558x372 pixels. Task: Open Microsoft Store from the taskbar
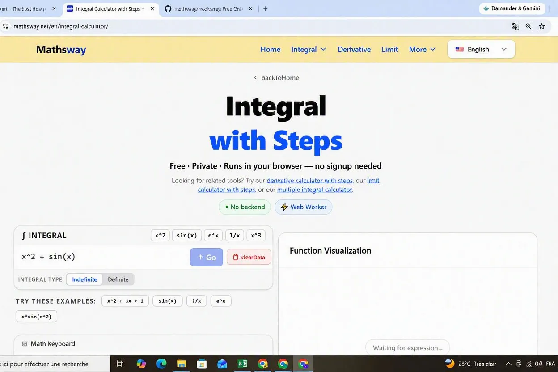[202, 364]
